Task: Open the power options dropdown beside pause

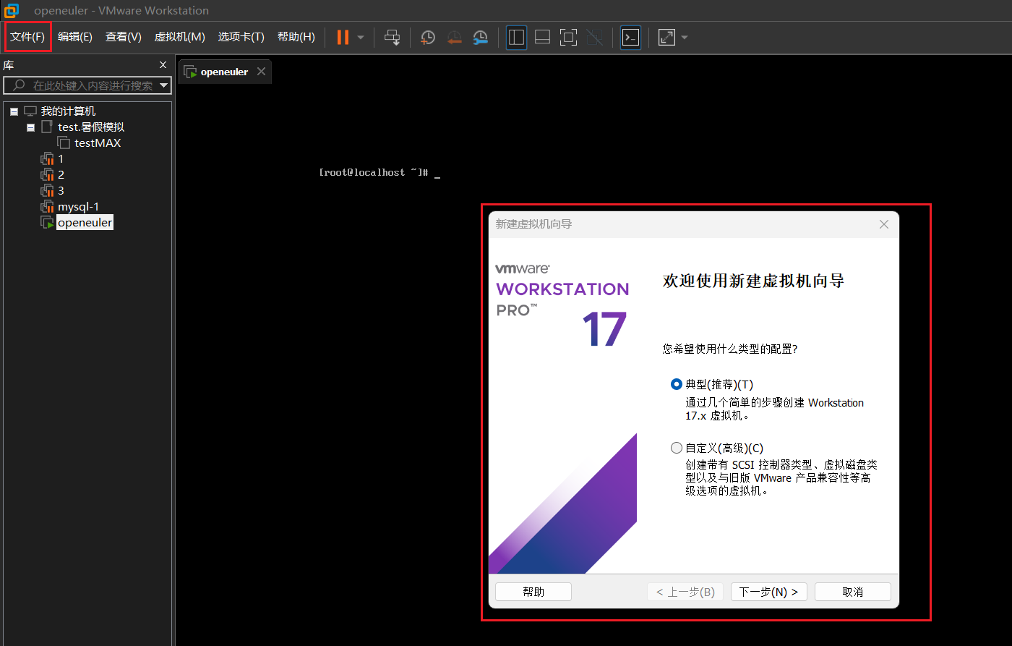Action: click(361, 38)
